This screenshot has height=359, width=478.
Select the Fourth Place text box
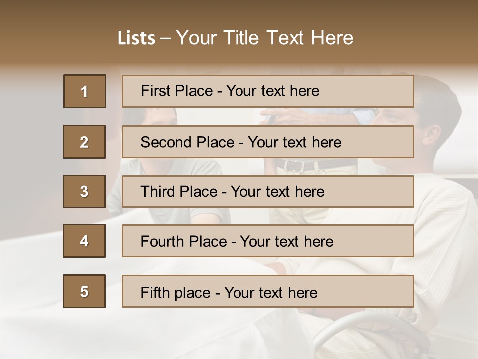(x=268, y=241)
